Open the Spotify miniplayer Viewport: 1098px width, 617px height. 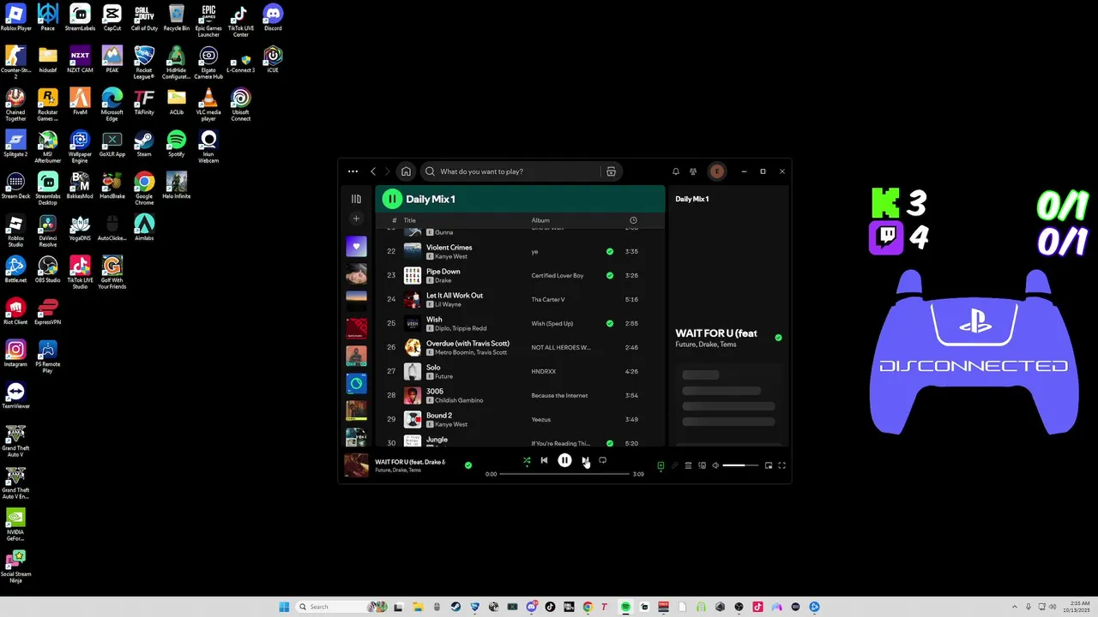[x=769, y=465]
